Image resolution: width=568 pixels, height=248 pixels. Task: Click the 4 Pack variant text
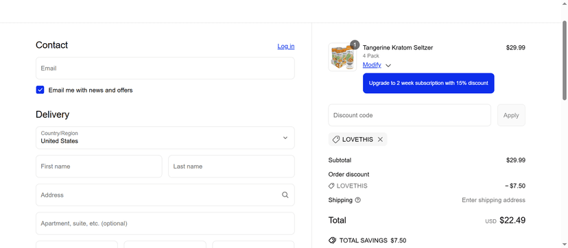coord(371,56)
